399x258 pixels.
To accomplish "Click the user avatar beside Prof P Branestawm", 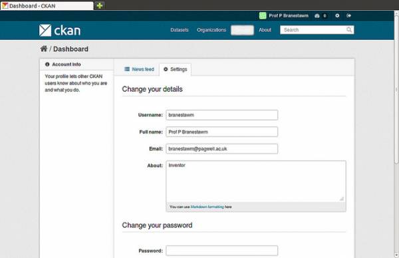I will click(x=263, y=16).
